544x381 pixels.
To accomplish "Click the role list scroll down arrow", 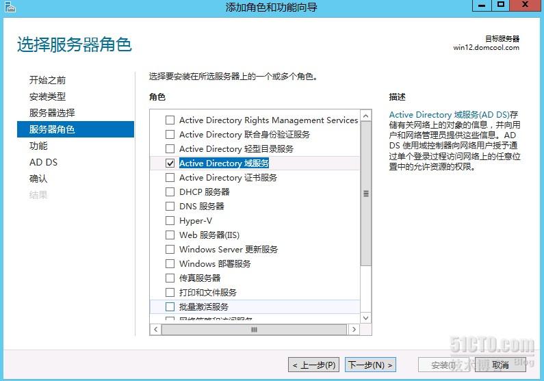I will (365, 317).
